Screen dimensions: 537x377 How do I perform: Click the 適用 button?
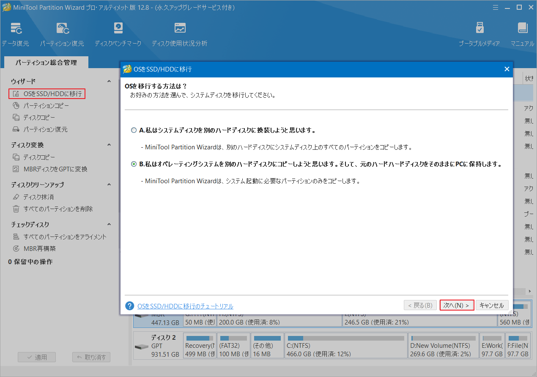point(37,357)
